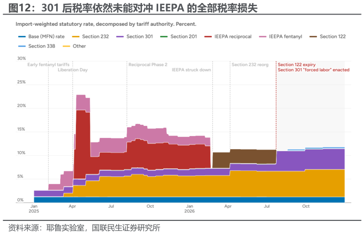Toggle the Other legend entry
364x234 pixels.
[x=74, y=46]
